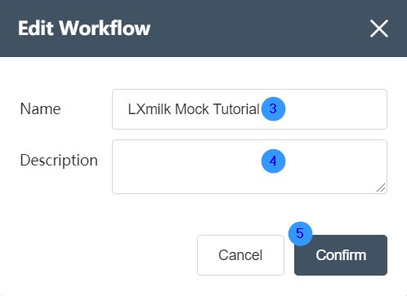The width and height of the screenshot is (407, 296).
Task: Cancel editing the workflow
Action: 240,255
